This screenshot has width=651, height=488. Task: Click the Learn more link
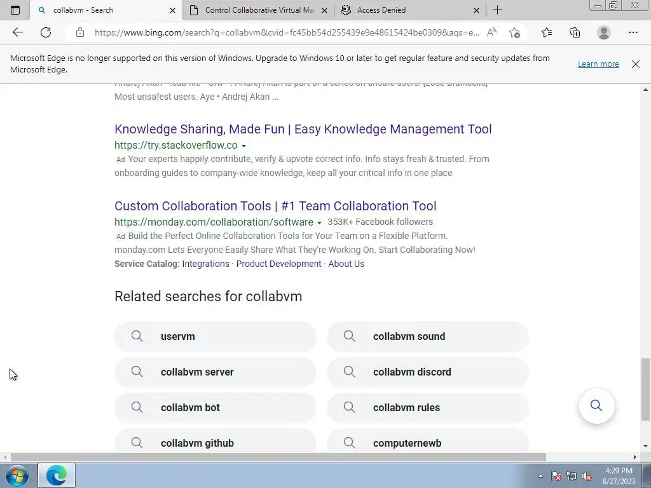tap(598, 64)
